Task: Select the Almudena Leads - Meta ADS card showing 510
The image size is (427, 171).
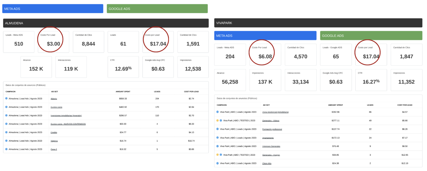Action: (19, 42)
